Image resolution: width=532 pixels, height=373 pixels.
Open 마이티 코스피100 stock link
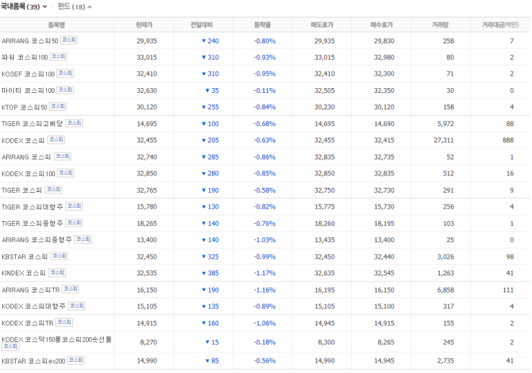click(28, 90)
